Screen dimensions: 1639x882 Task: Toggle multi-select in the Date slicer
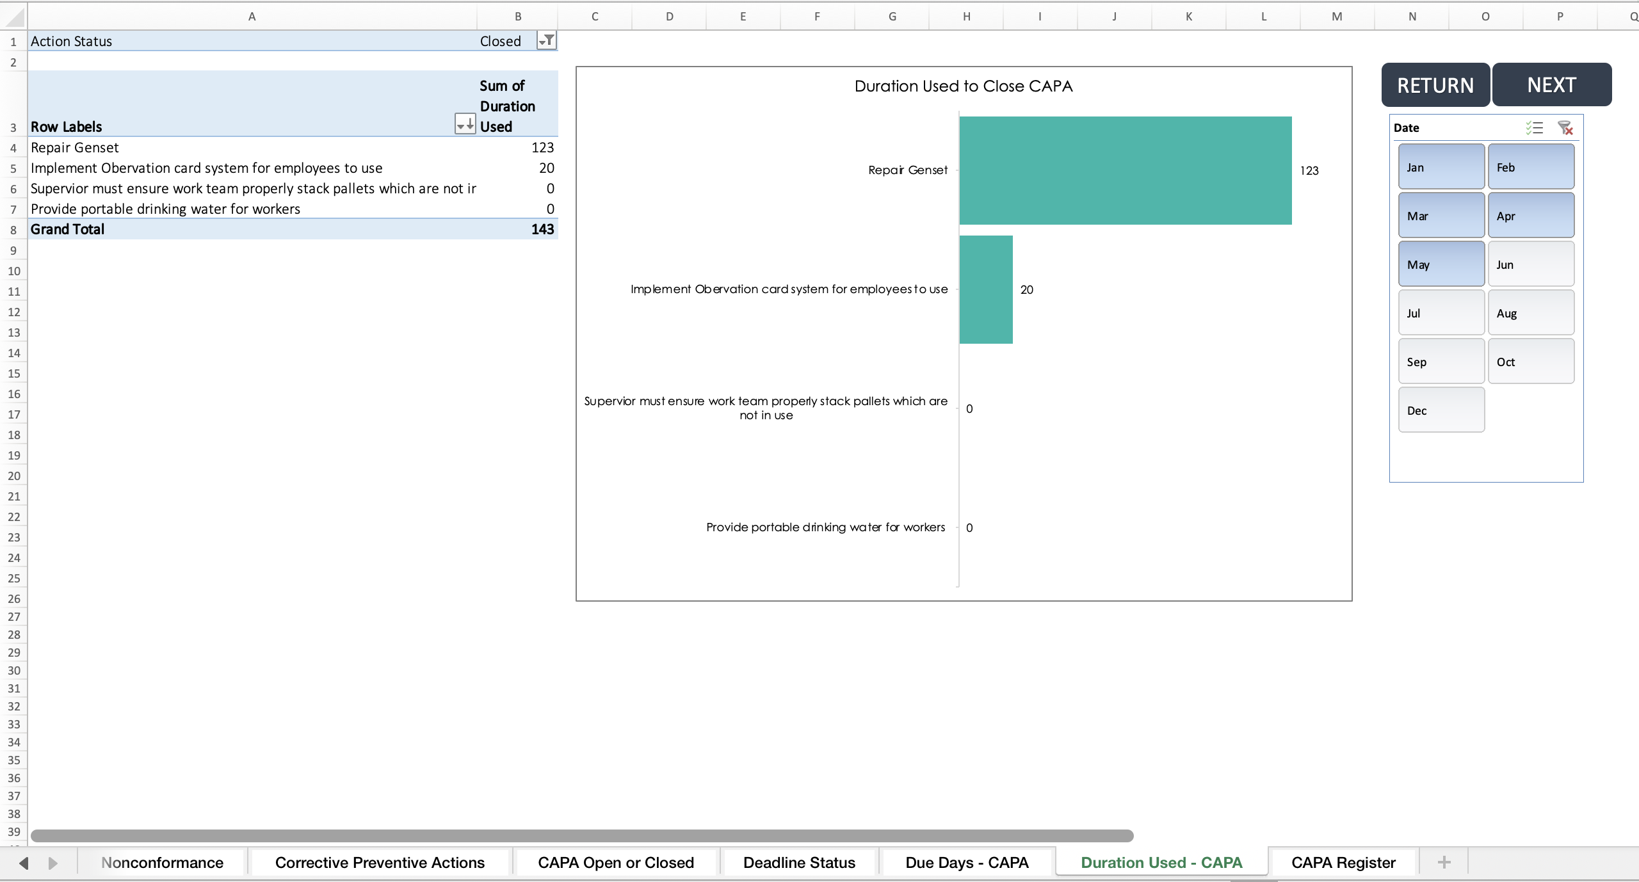coord(1535,128)
